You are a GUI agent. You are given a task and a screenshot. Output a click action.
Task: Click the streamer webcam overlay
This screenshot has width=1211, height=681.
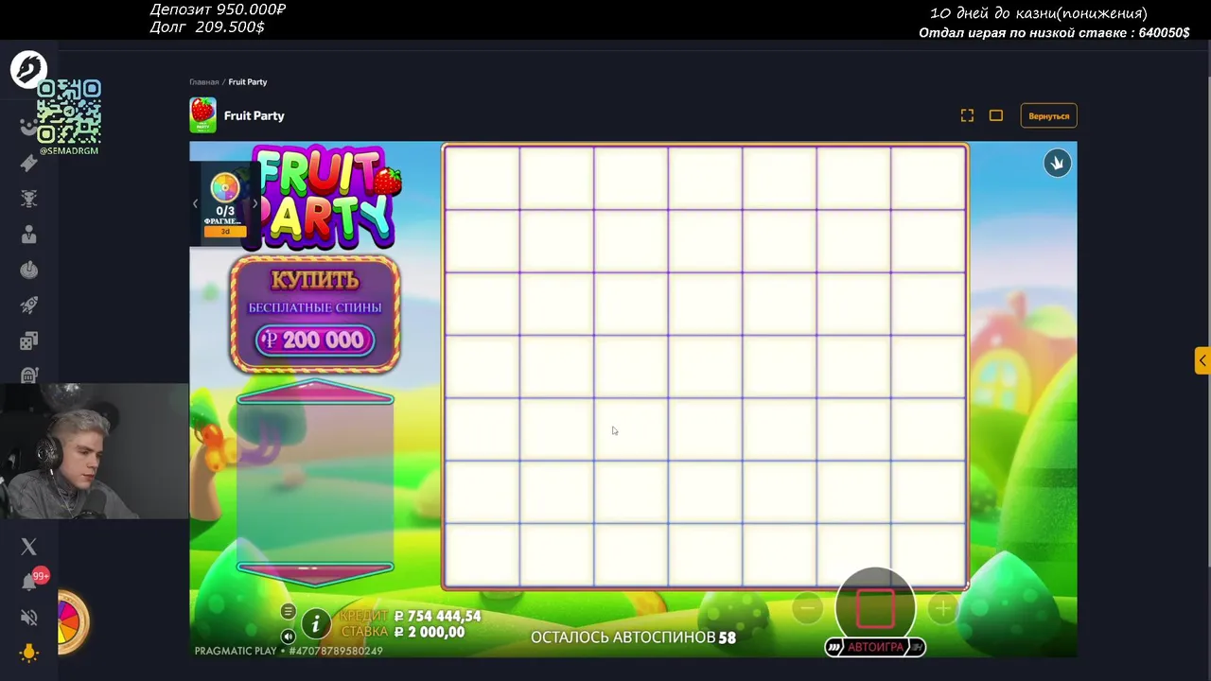(95, 451)
